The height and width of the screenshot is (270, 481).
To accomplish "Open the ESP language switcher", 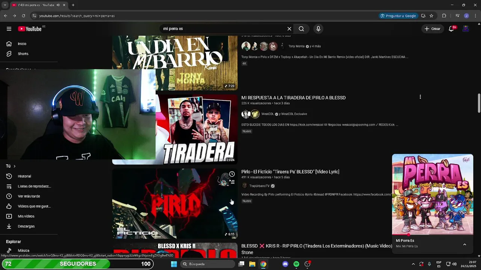I will point(439,264).
